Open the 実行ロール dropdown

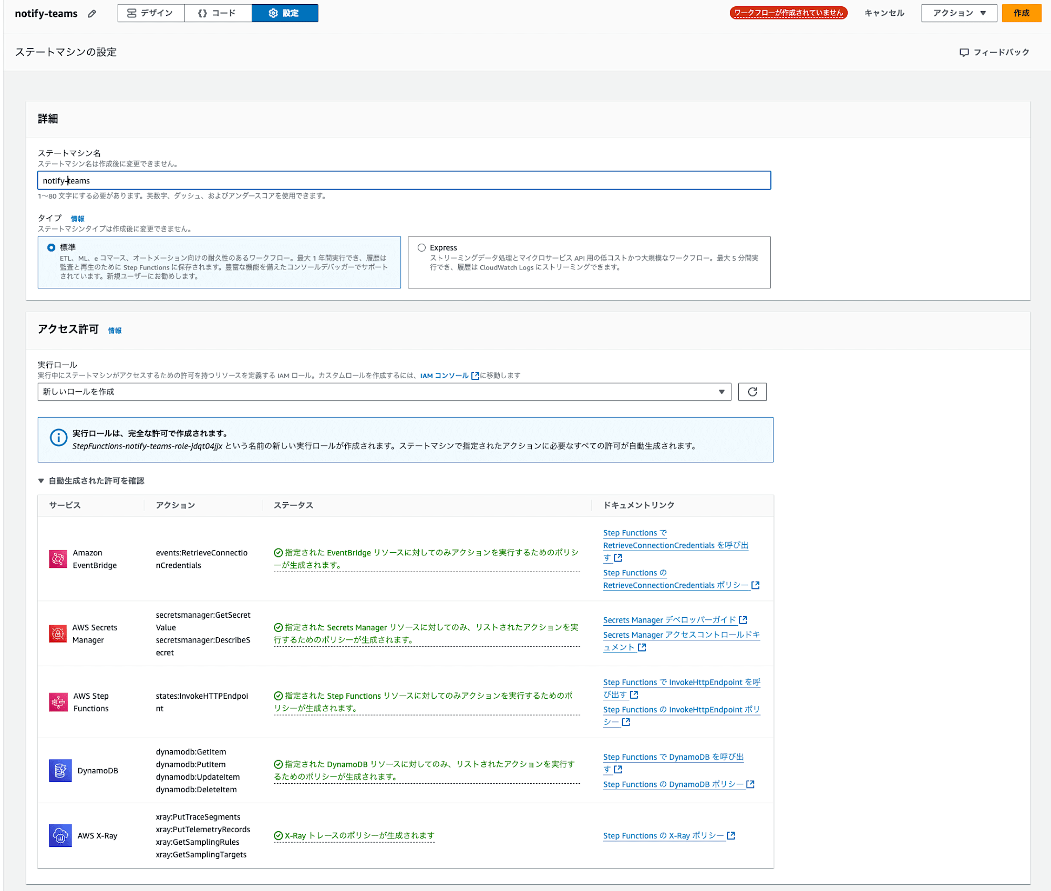click(384, 392)
